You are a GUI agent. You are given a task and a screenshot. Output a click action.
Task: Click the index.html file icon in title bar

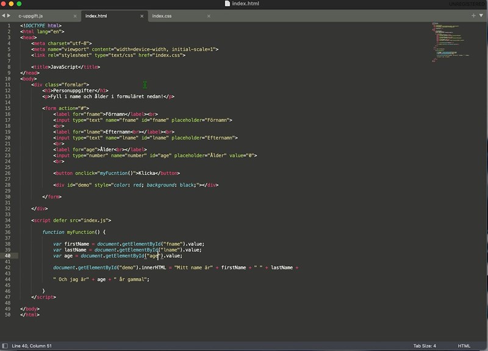(x=228, y=4)
